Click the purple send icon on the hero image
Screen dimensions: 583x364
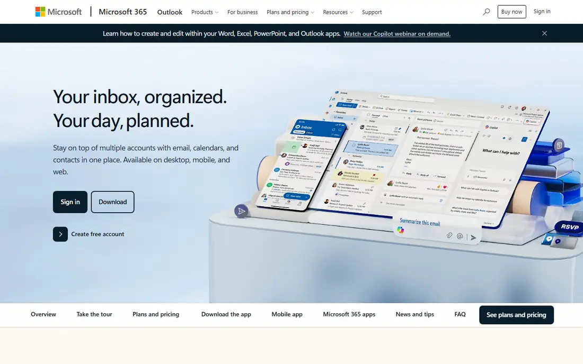click(x=241, y=211)
